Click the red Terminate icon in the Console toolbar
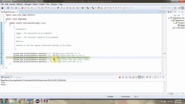Image resolution: width=185 pixels, height=104 pixels. (120, 77)
